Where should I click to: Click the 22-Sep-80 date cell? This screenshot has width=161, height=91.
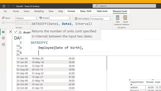pyautogui.click(x=22, y=81)
